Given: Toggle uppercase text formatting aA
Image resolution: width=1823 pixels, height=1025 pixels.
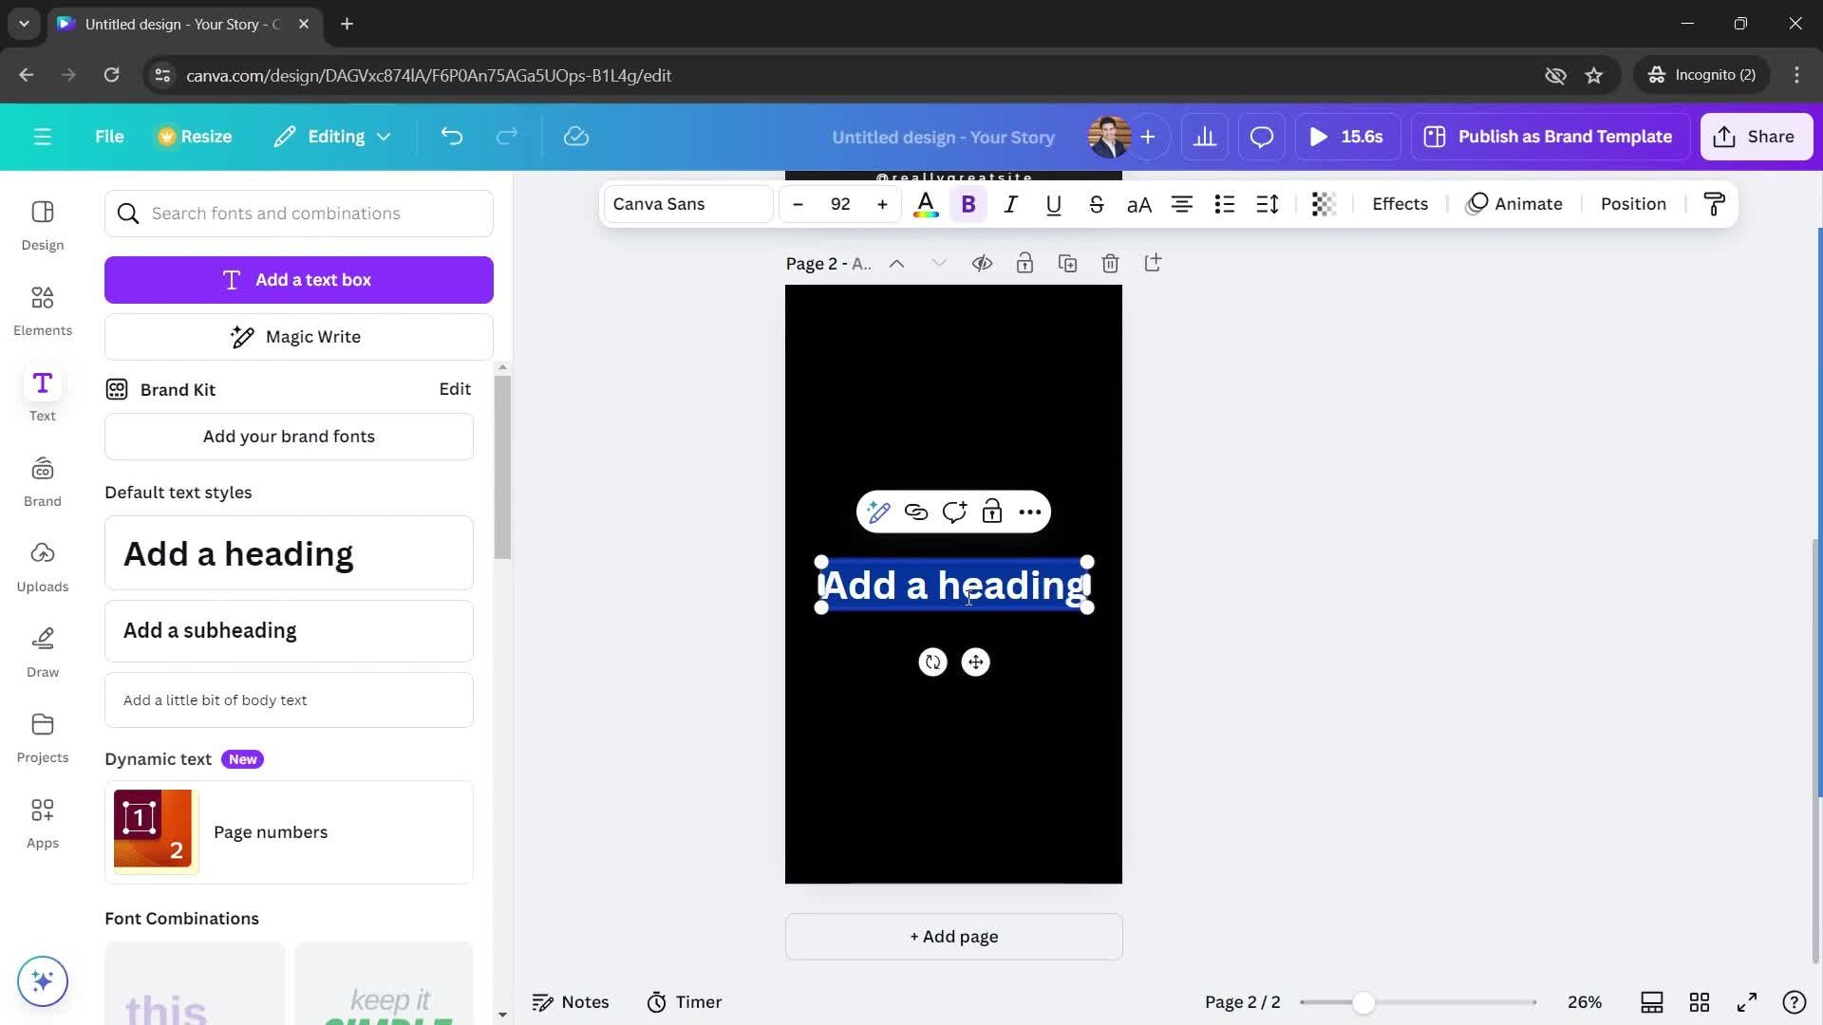Looking at the screenshot, I should coord(1139,204).
